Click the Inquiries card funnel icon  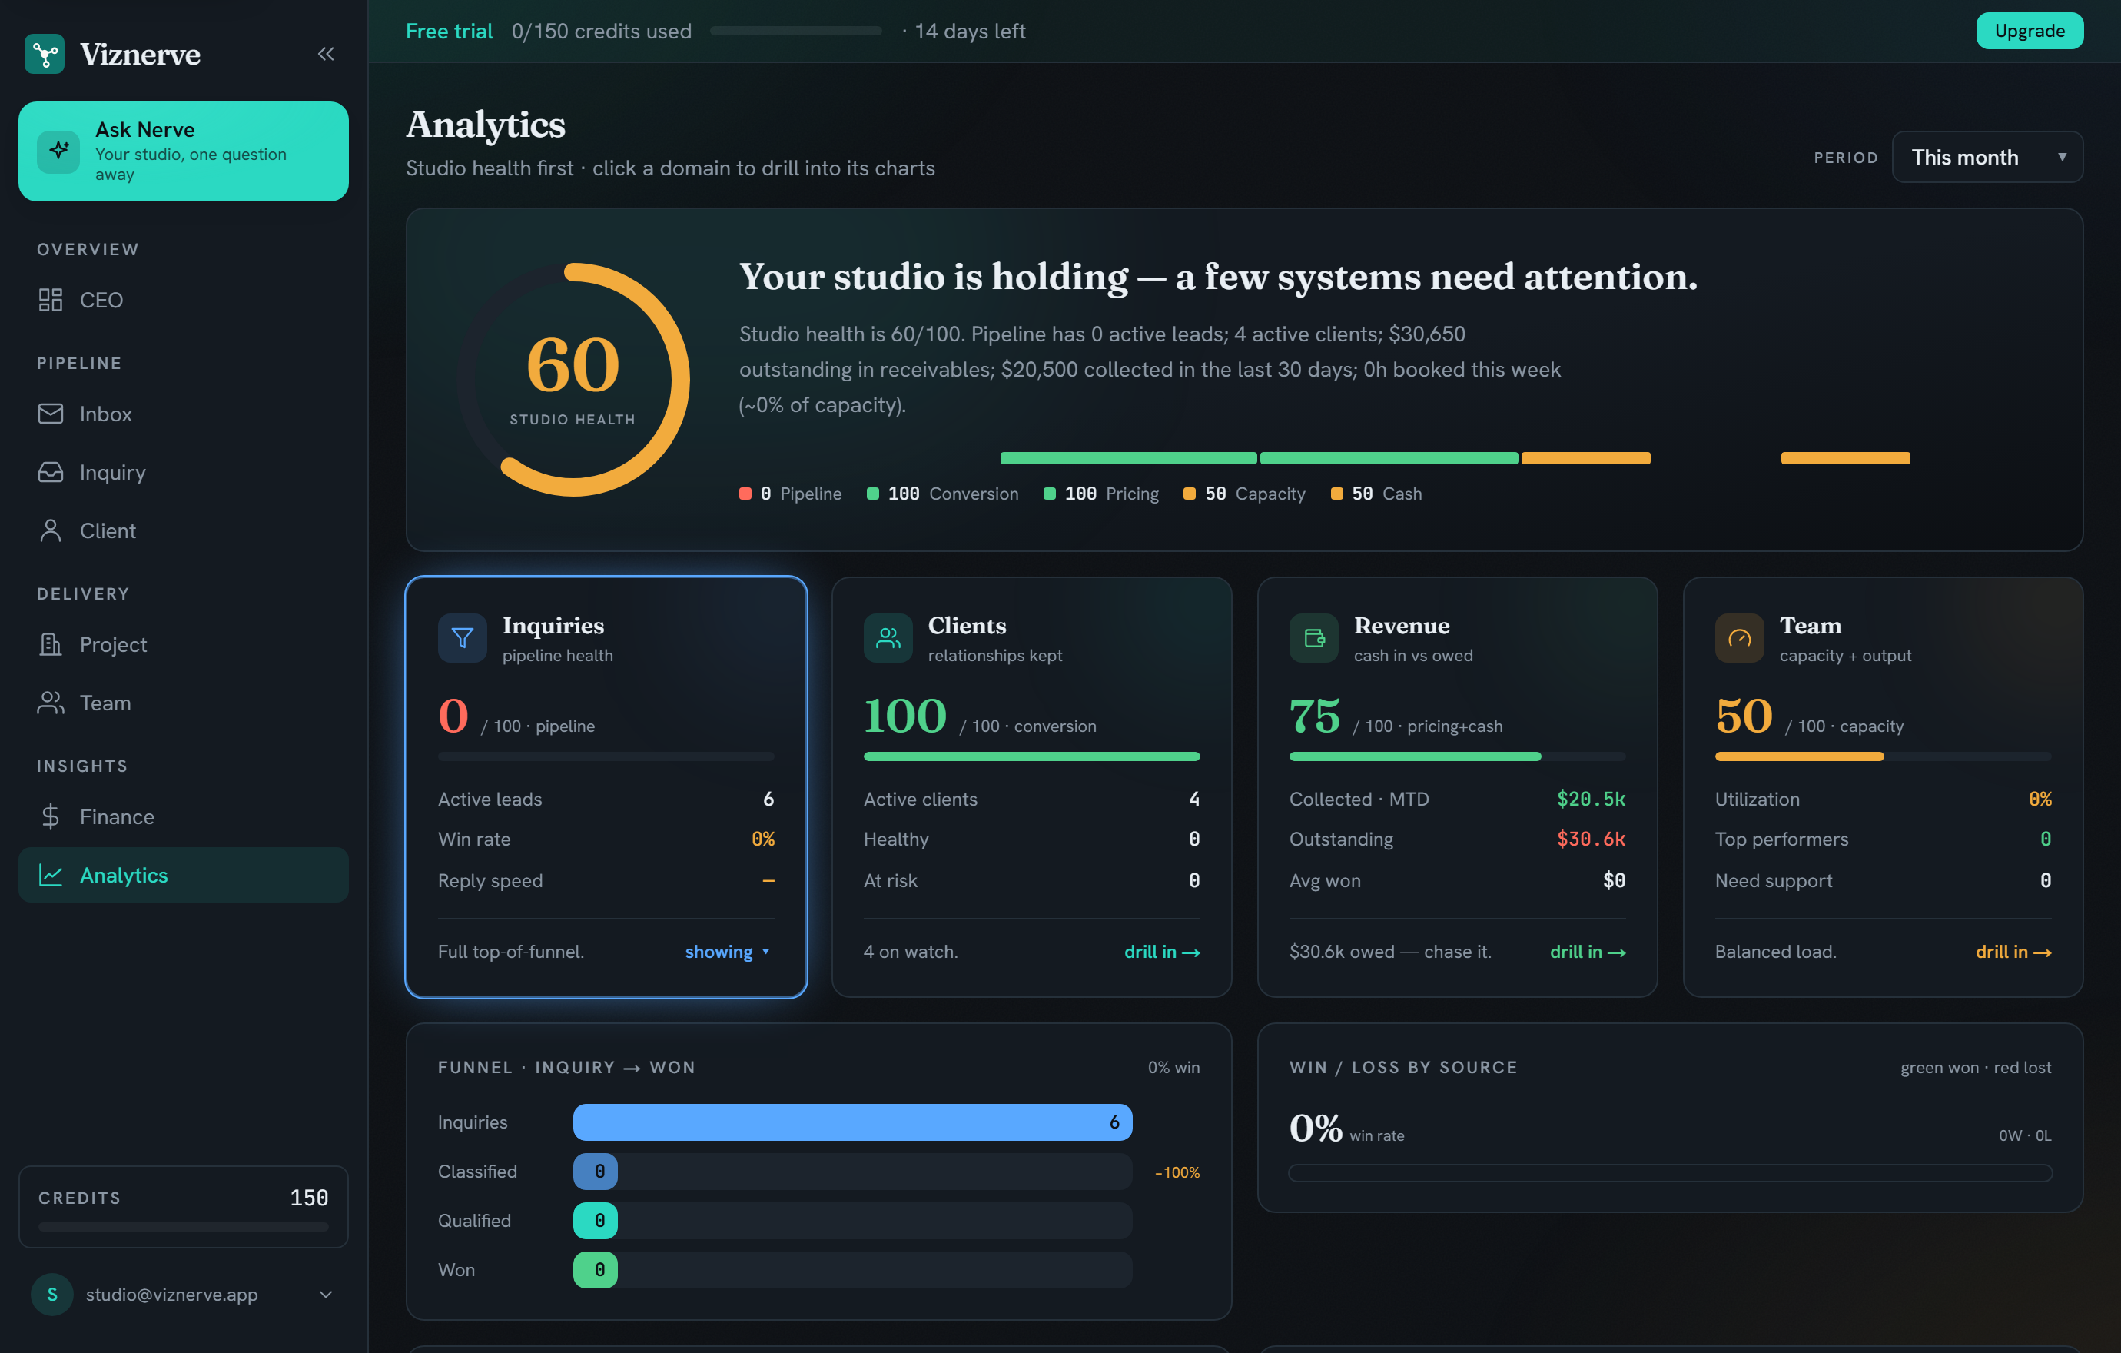[x=463, y=638]
